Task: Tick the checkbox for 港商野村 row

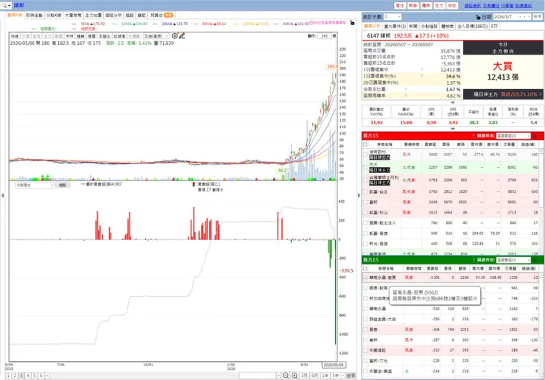Action: [365, 155]
